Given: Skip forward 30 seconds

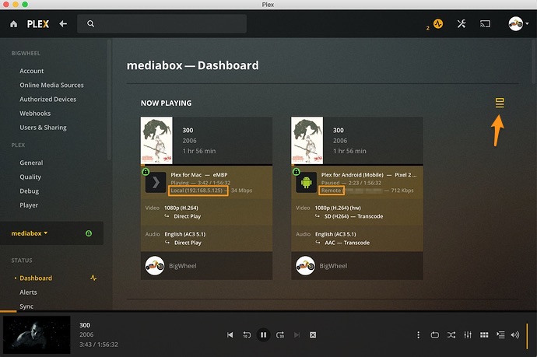Looking at the screenshot, I should pos(280,334).
